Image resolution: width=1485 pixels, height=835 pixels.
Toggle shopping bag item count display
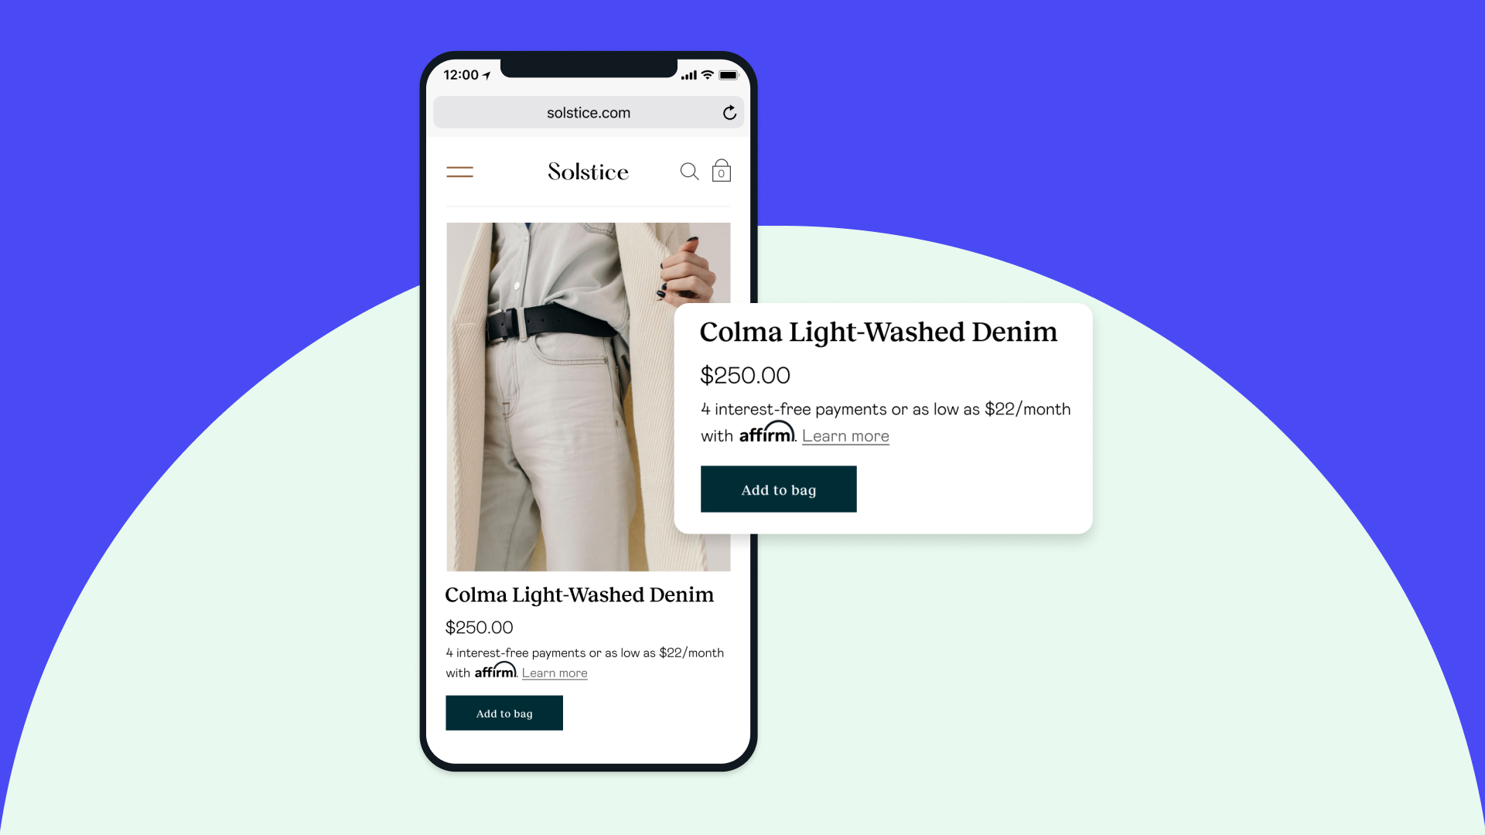pyautogui.click(x=721, y=170)
